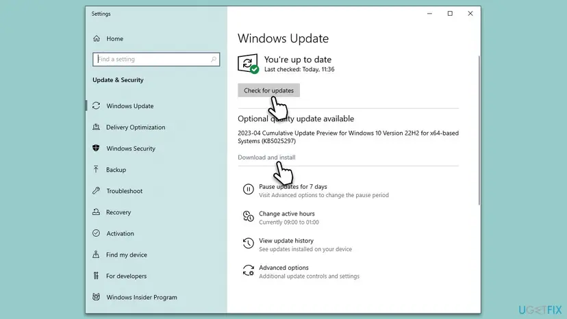Click the Recovery icon
This screenshot has height=319, width=567.
click(x=96, y=212)
